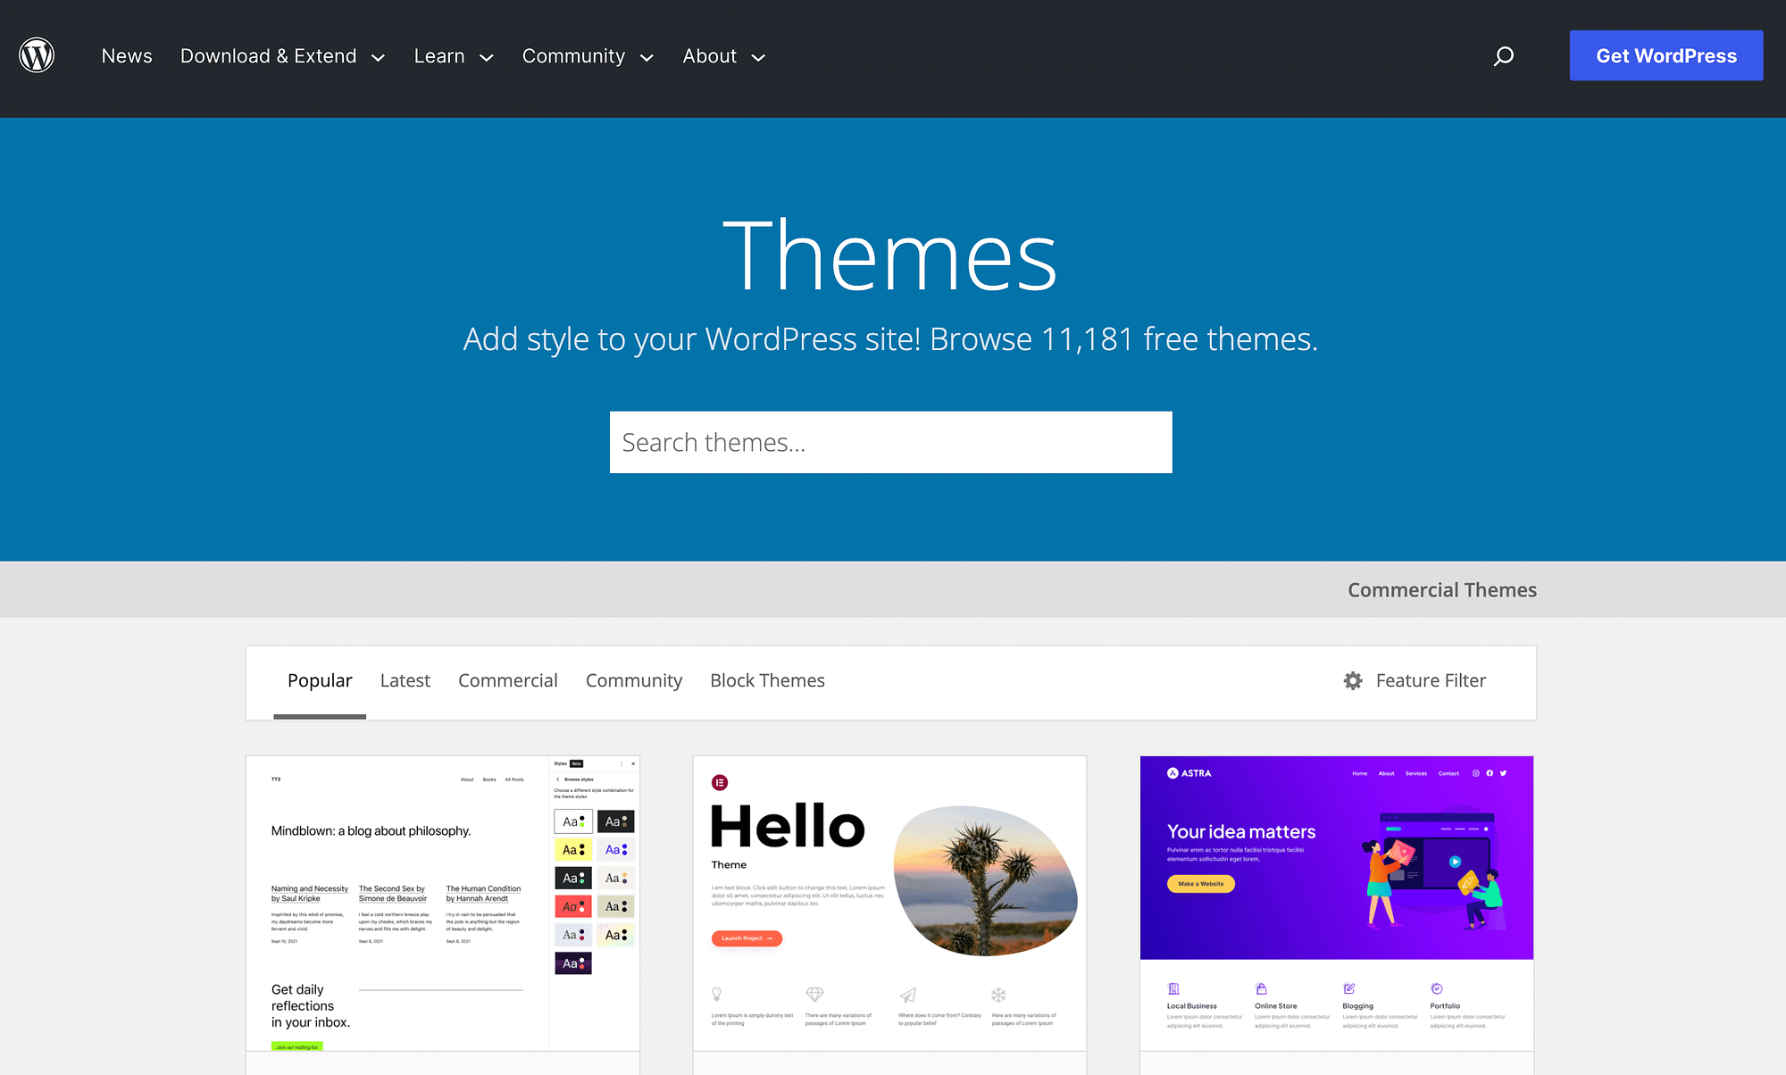Click the Search themes input field

[889, 443]
